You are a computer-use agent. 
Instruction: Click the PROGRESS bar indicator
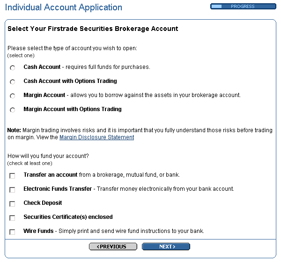(x=243, y=7)
